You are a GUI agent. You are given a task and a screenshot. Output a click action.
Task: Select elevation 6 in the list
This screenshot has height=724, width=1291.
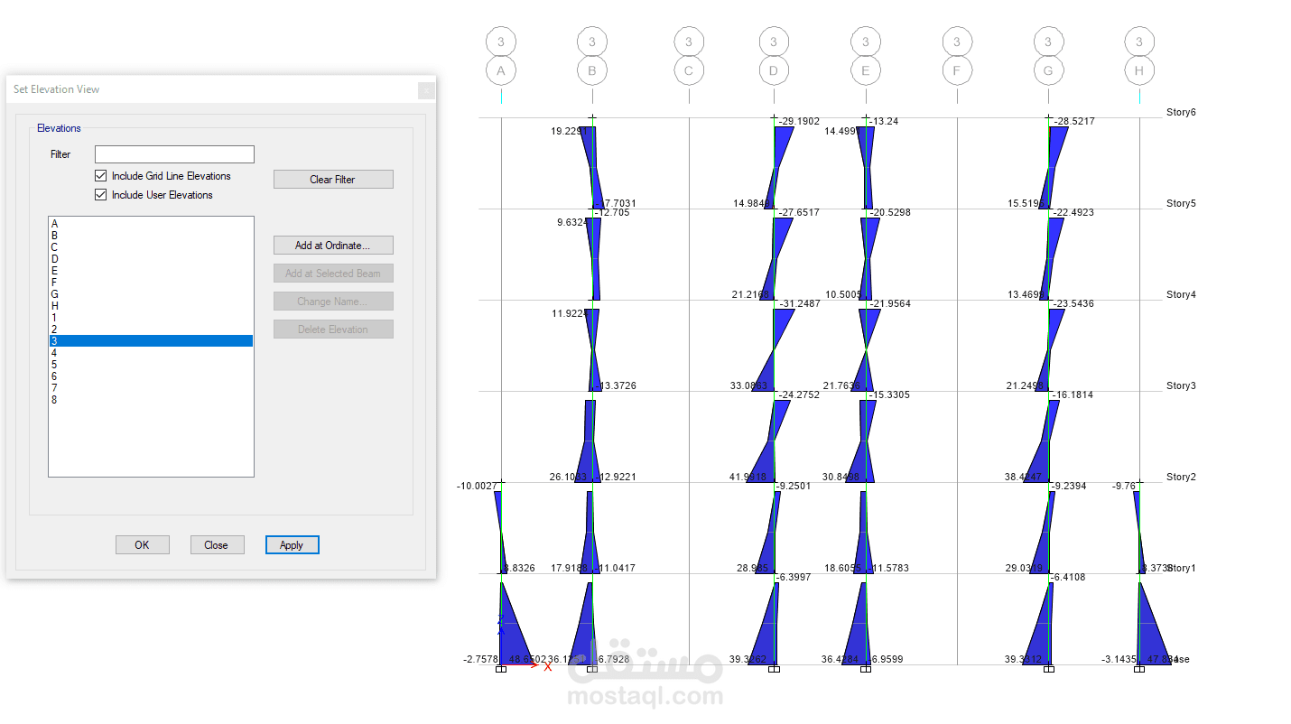point(151,376)
